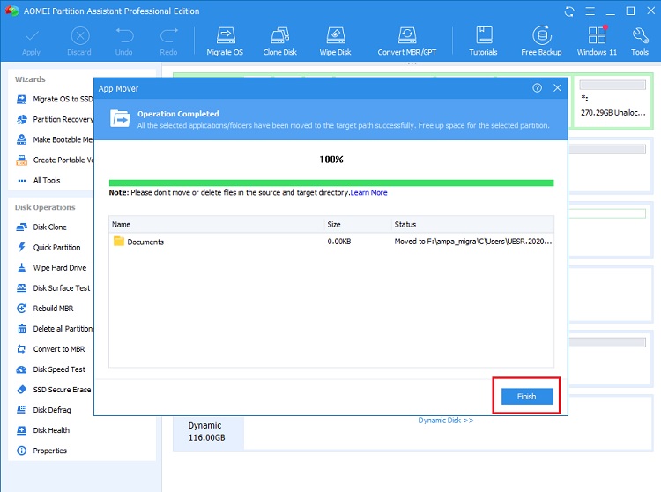Click the Disk Operations section header
Image resolution: width=661 pixels, height=492 pixels.
coord(45,207)
